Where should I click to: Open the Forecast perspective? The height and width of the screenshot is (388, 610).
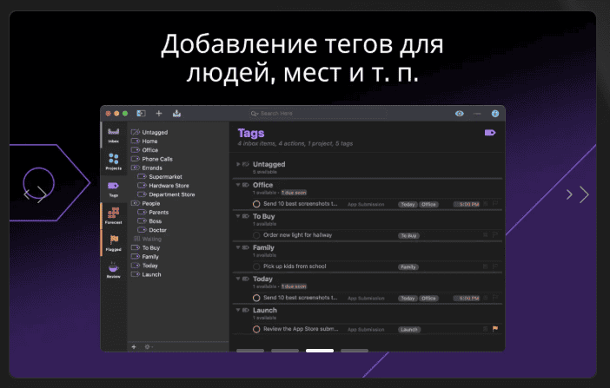pos(113,215)
